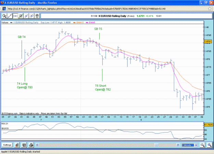Click the yellow RSI value tag 61.7925
Image resolution: width=214 pixels, height=154 pixels.
click(x=209, y=125)
